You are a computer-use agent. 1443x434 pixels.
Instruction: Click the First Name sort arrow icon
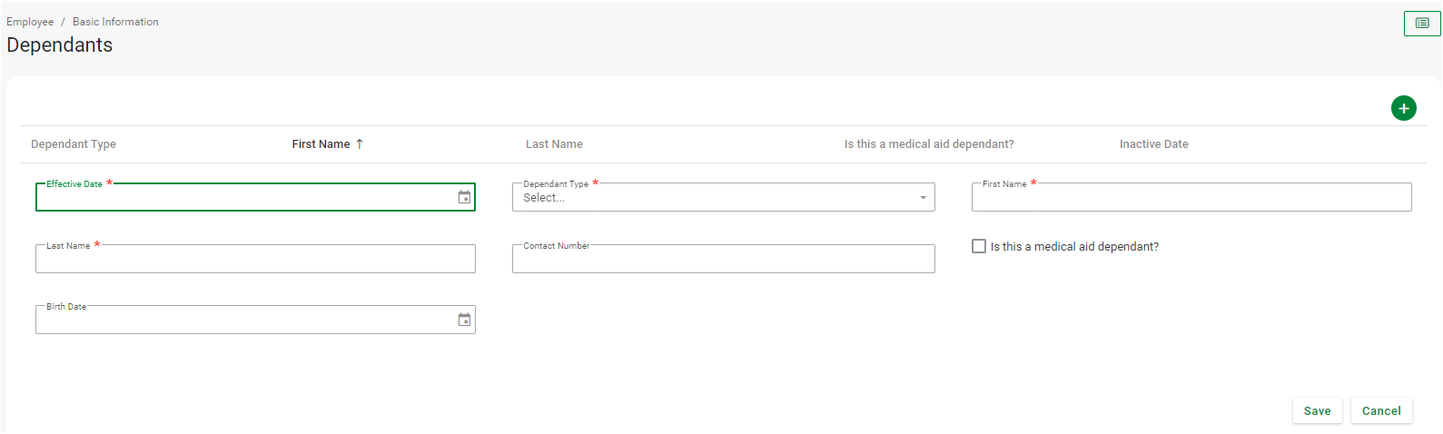[360, 144]
